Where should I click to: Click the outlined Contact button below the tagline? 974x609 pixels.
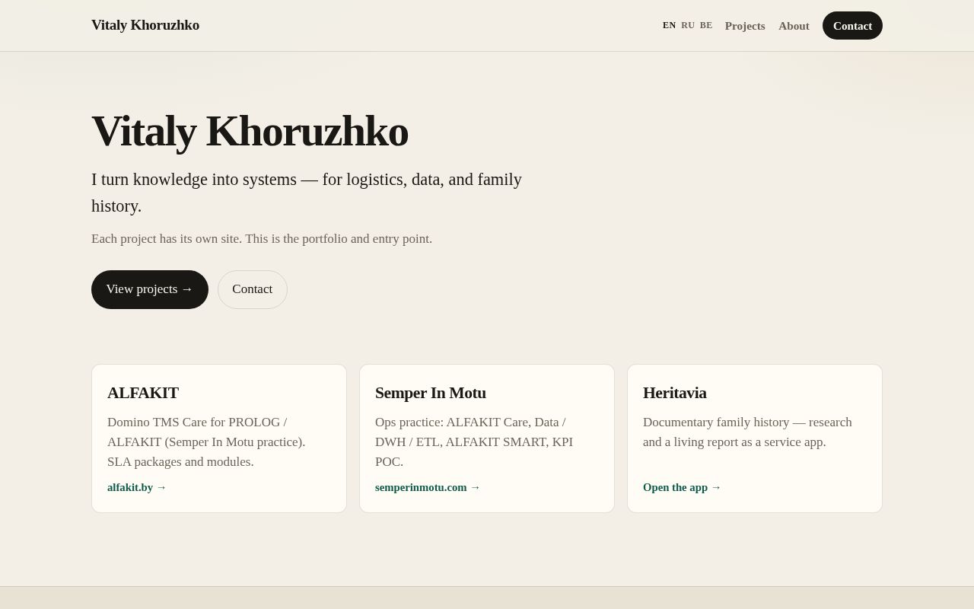click(253, 289)
